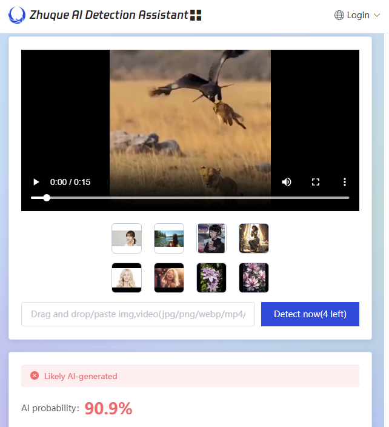Select the blonde woman on white sample
Screen dimensions: 389x427
click(127, 278)
